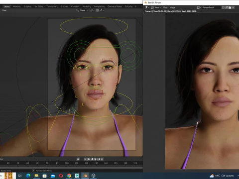239x179 pixels.
Task: Click frame 150 on the timeline ruler
Action: (116, 163)
